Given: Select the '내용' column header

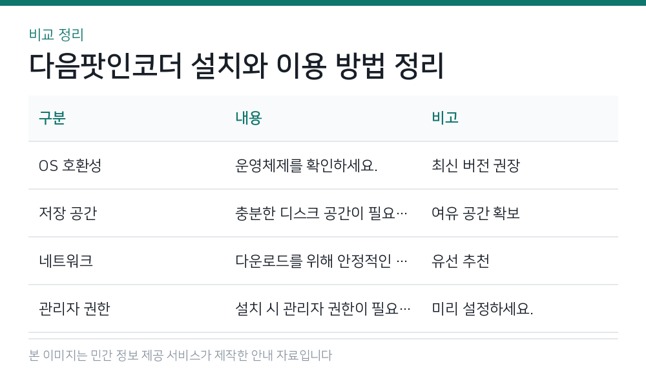Looking at the screenshot, I should (249, 117).
